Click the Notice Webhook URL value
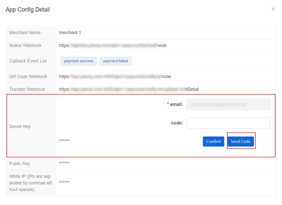282x205 pixels. click(x=113, y=45)
